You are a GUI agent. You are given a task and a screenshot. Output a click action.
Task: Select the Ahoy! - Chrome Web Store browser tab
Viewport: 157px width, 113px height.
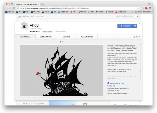(27, 4)
